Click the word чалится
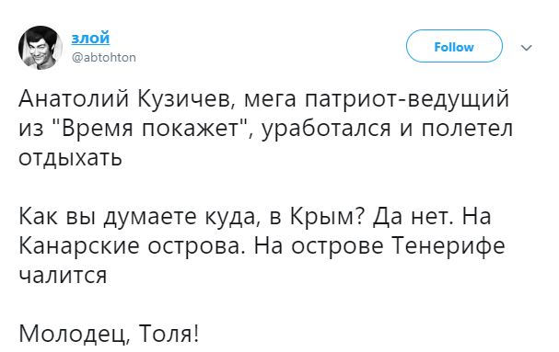This screenshot has height=352, width=559. (x=63, y=275)
